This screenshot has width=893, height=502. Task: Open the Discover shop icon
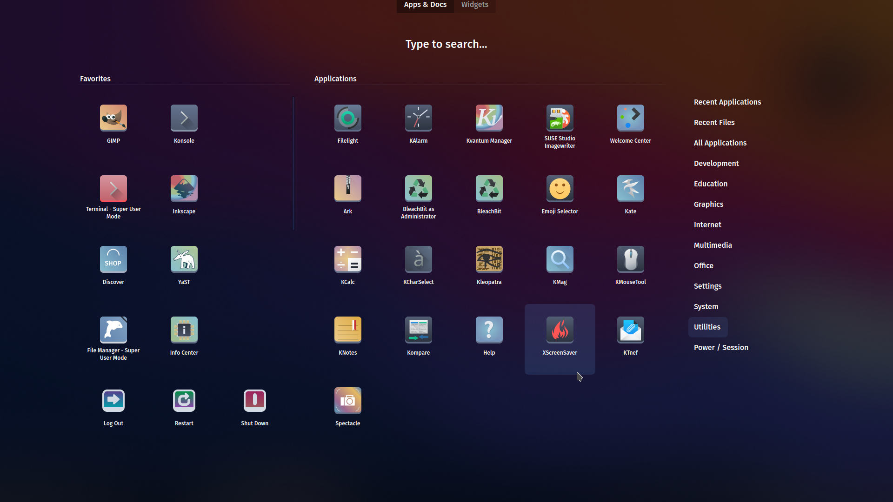click(x=113, y=260)
